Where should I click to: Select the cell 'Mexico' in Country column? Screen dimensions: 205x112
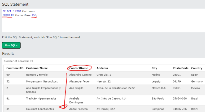(x=195, y=88)
